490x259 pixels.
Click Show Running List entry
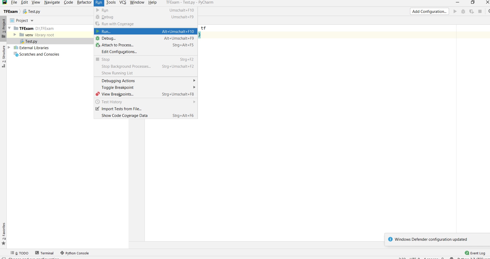tap(146, 73)
